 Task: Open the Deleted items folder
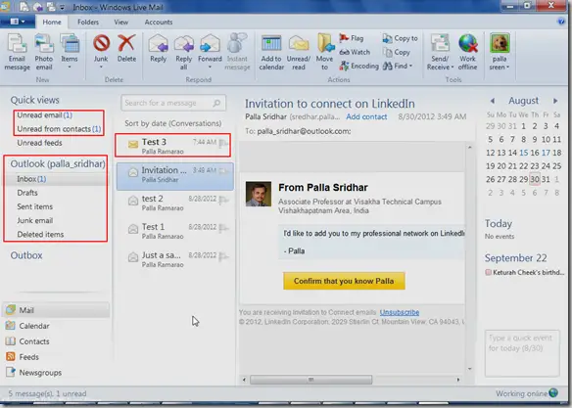point(40,234)
